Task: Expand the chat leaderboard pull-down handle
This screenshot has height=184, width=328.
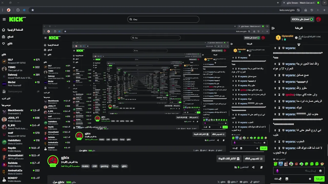Action: [299, 45]
